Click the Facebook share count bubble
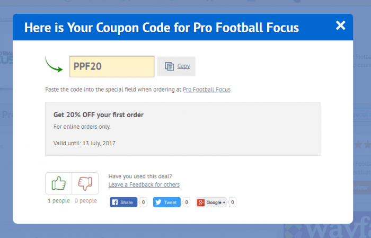Image resolution: width=371 pixels, height=238 pixels. (x=143, y=202)
